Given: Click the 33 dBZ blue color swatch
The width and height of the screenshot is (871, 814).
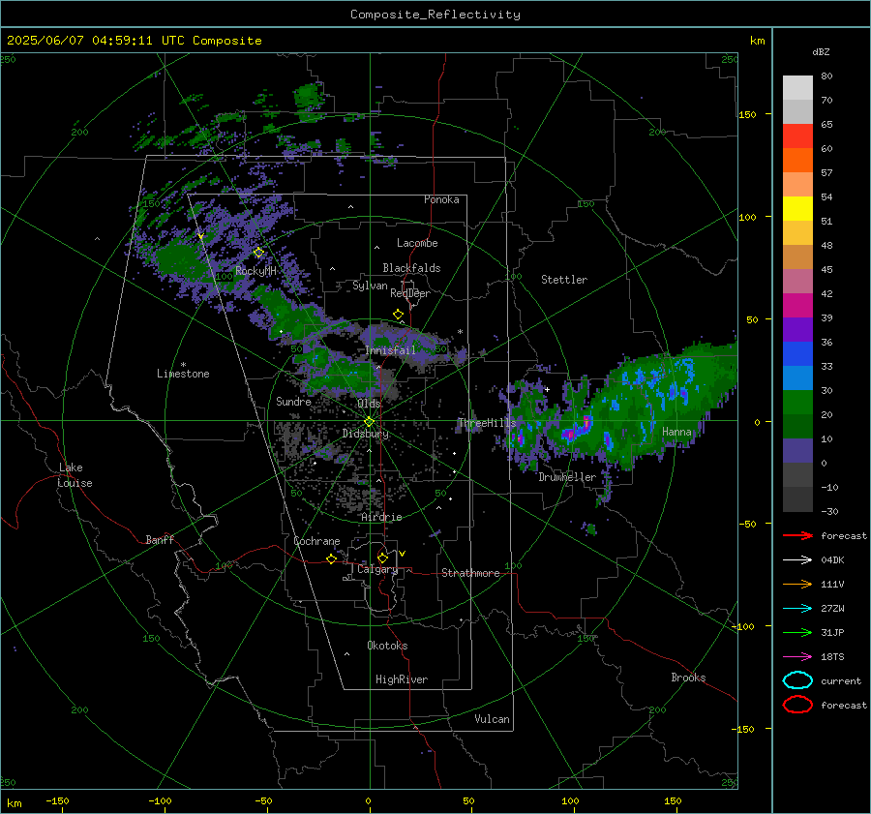Looking at the screenshot, I should pyautogui.click(x=797, y=353).
